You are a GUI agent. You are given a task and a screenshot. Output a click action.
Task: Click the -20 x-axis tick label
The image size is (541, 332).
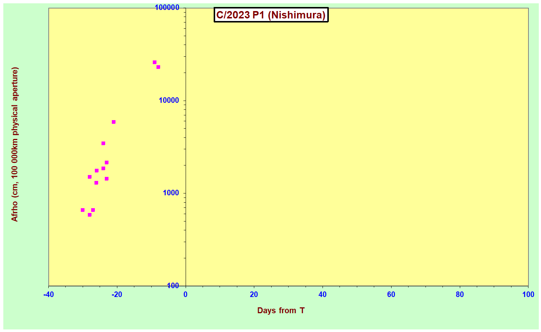point(117,294)
